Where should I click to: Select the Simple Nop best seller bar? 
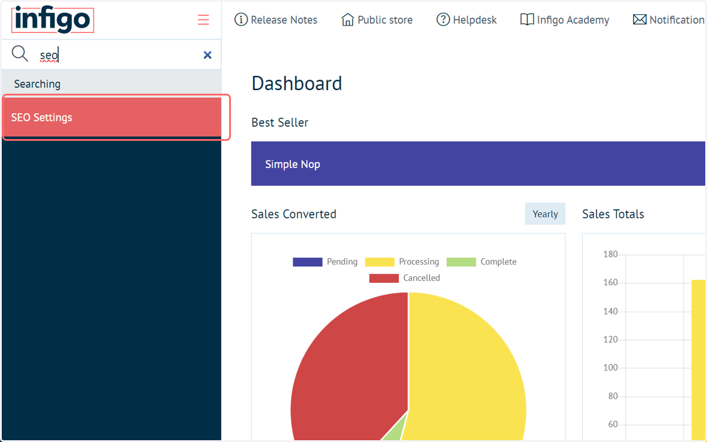pyautogui.click(x=478, y=164)
